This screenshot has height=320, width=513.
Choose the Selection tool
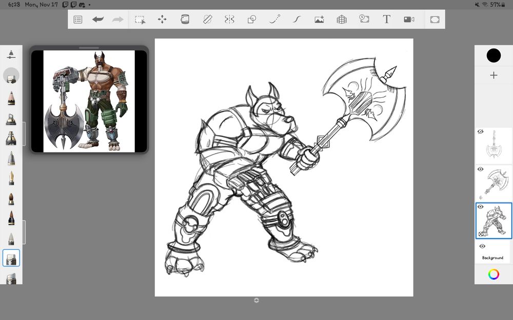coord(140,19)
